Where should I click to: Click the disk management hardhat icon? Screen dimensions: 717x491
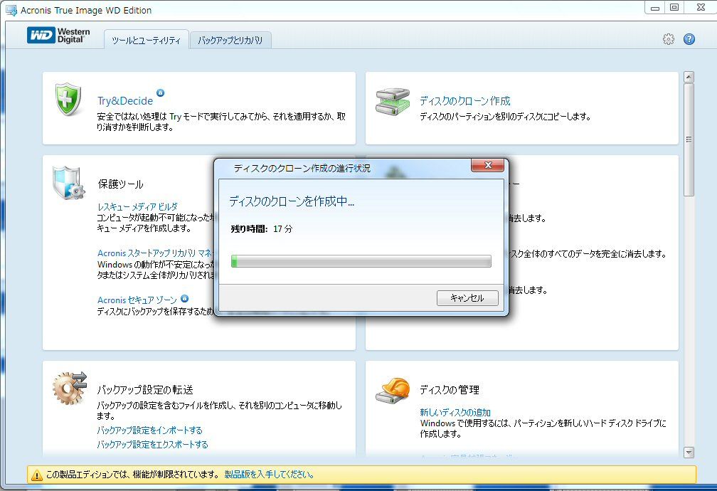click(393, 391)
